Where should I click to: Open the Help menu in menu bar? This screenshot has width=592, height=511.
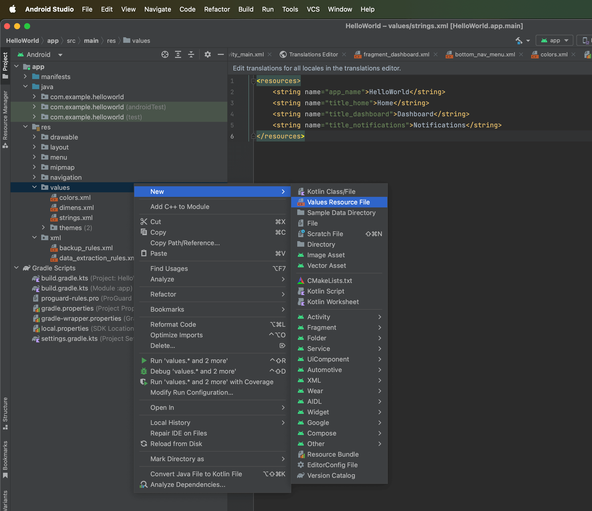click(x=367, y=9)
